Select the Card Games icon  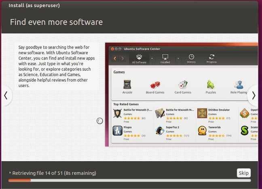[x=183, y=85]
